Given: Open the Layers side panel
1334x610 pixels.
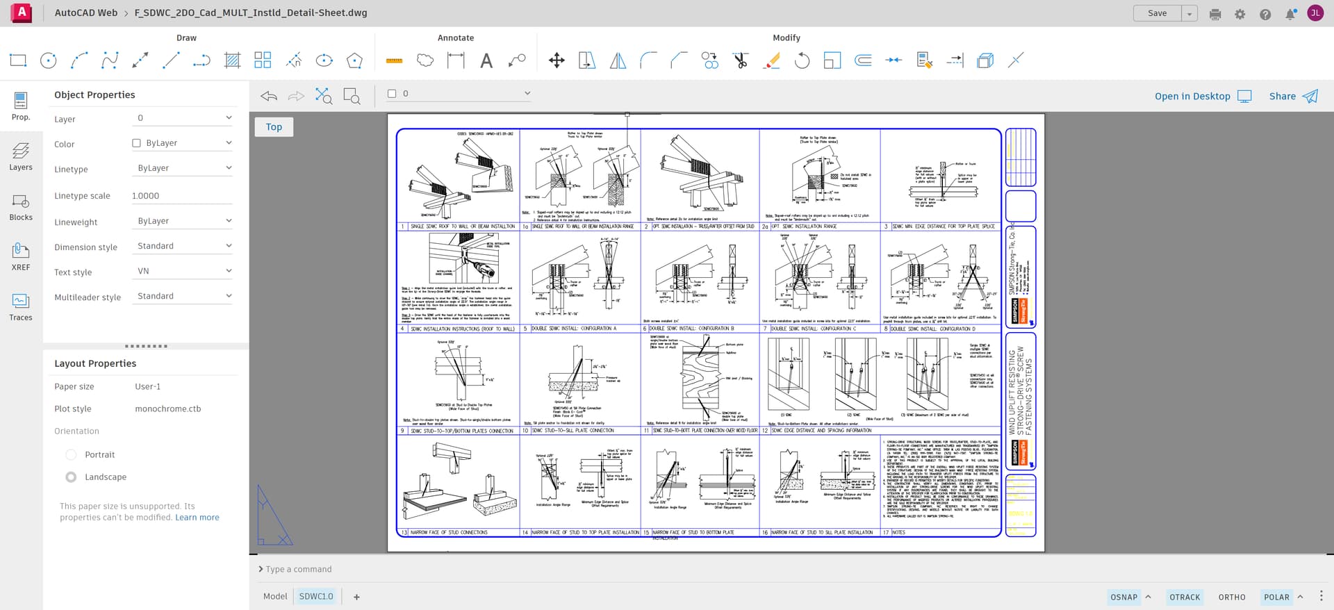Looking at the screenshot, I should pyautogui.click(x=21, y=156).
